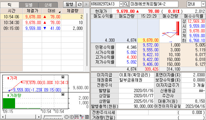Open the chart indicator settings icon
The height and width of the screenshot is (120, 206).
[82, 117]
